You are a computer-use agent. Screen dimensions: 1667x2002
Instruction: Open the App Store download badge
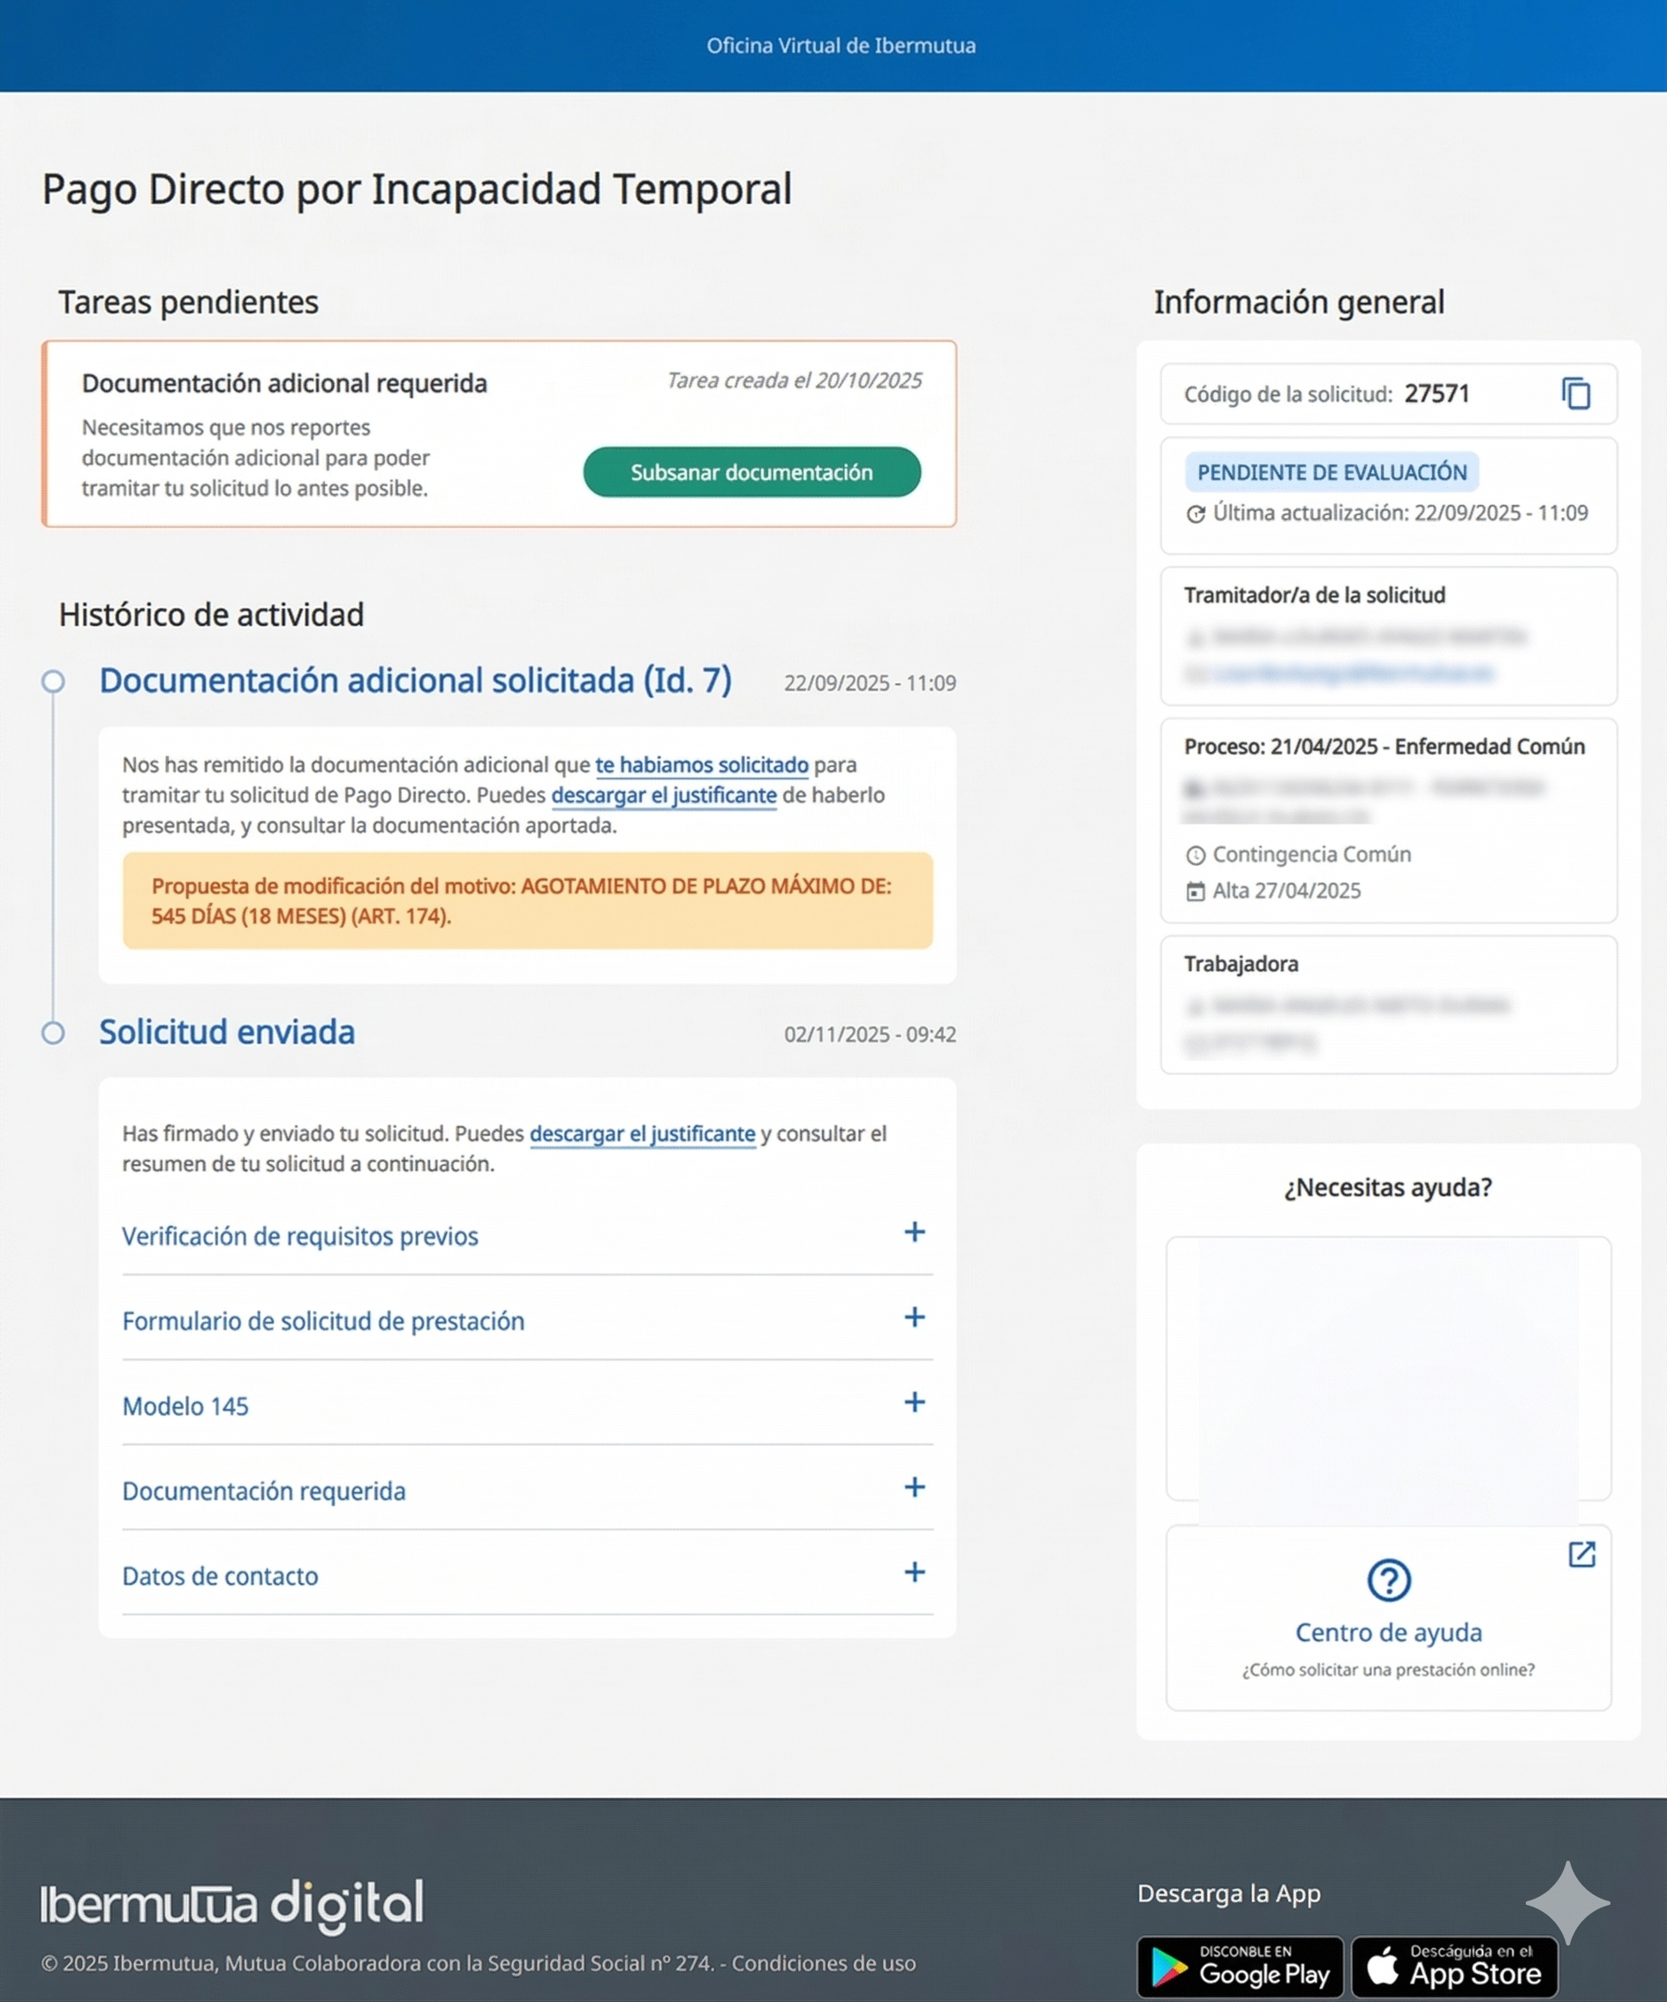(x=1454, y=1968)
